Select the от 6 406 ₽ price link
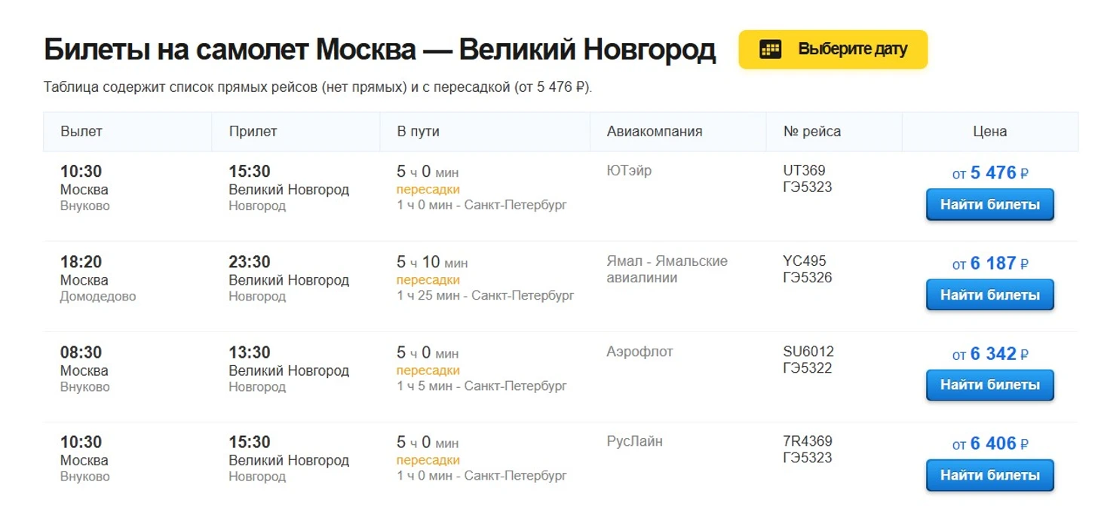This screenshot has width=1101, height=506. 990,444
